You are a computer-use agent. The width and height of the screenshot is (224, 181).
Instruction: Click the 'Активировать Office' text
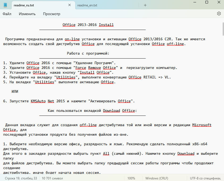point(111,101)
